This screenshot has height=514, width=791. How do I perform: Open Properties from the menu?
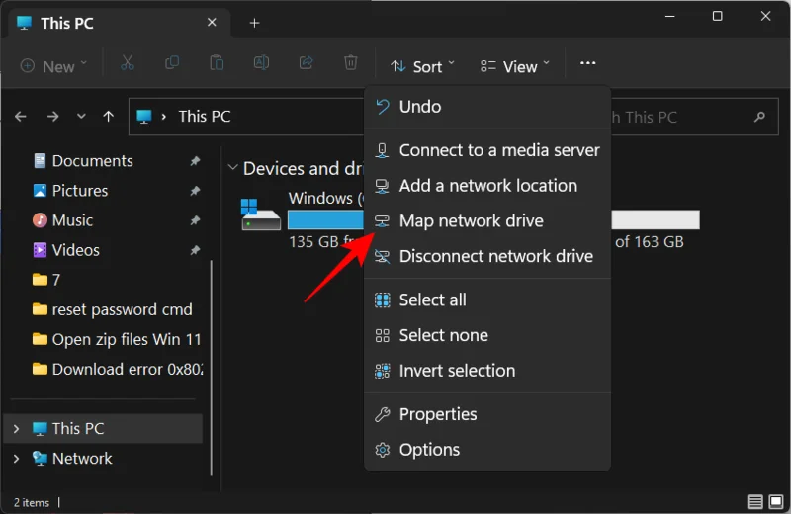(487, 414)
